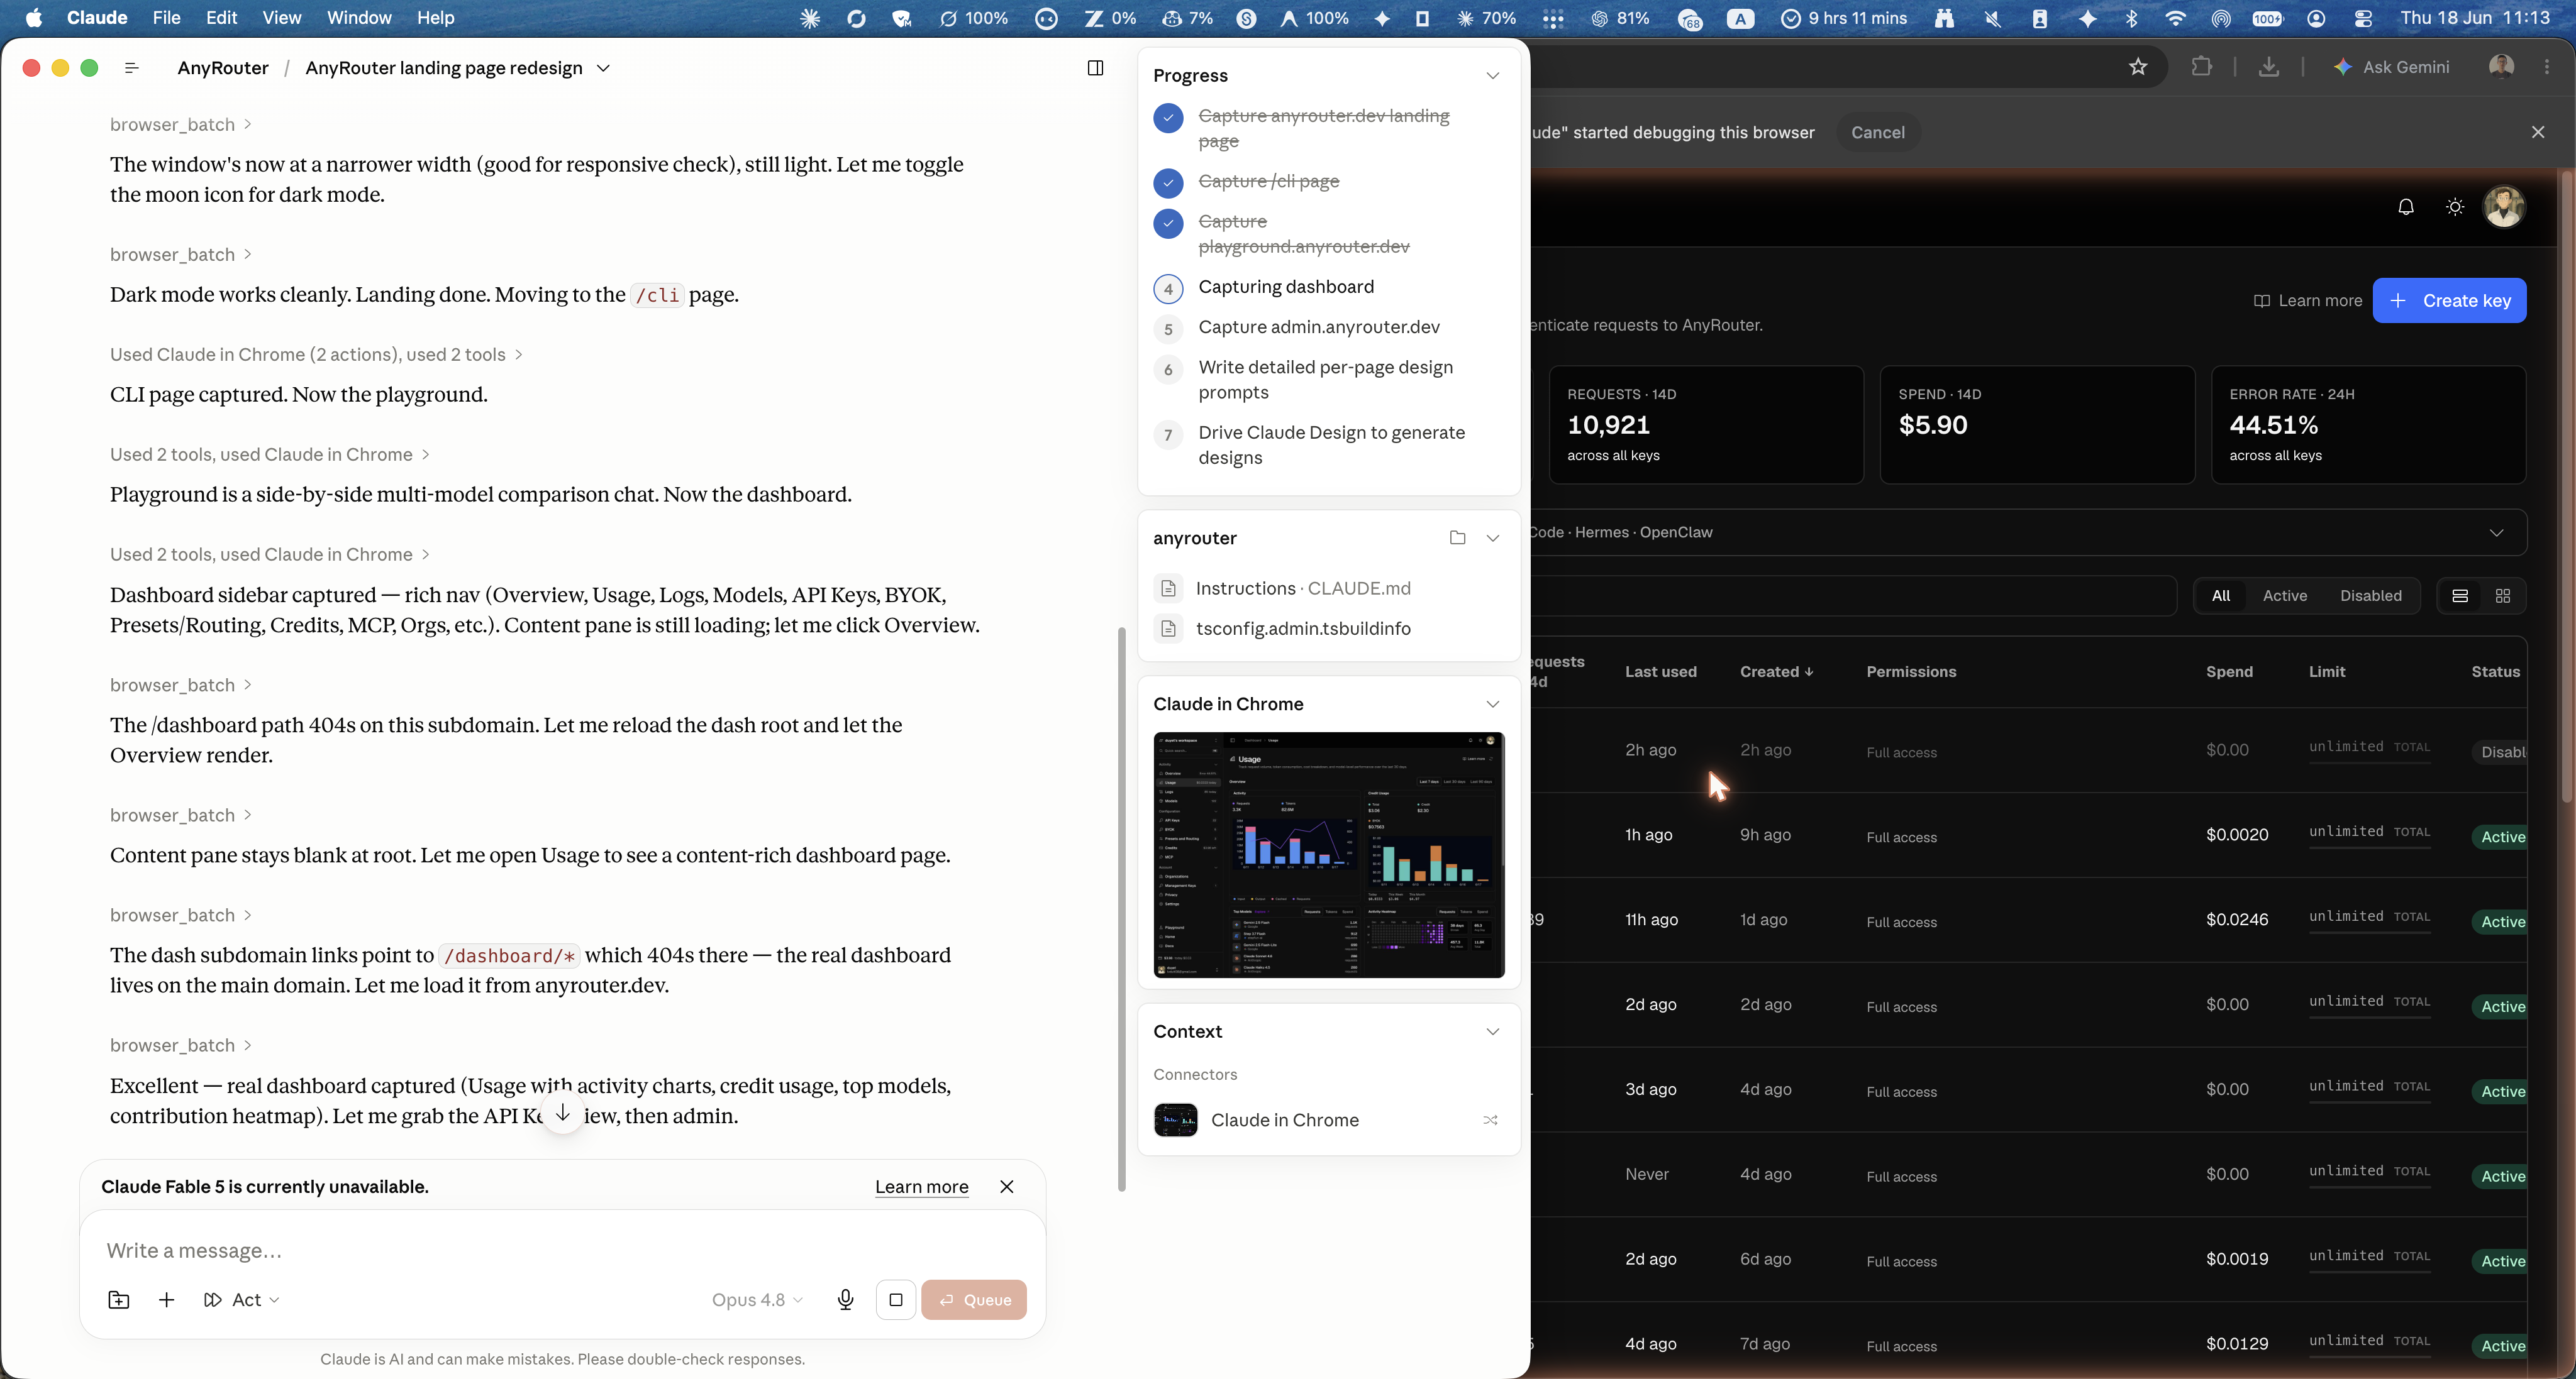The width and height of the screenshot is (2576, 1379).
Task: Click Ask Gemini button in Chrome
Action: click(x=2391, y=67)
